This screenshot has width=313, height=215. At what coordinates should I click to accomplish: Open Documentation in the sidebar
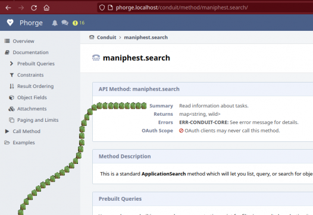pyautogui.click(x=30, y=52)
